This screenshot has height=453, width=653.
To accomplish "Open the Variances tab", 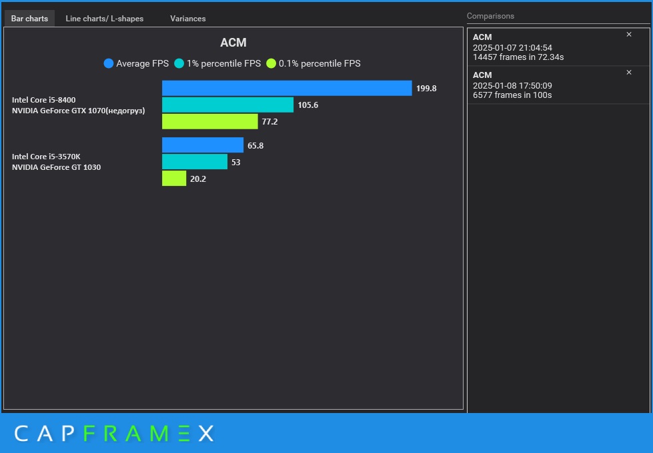I will coord(188,19).
